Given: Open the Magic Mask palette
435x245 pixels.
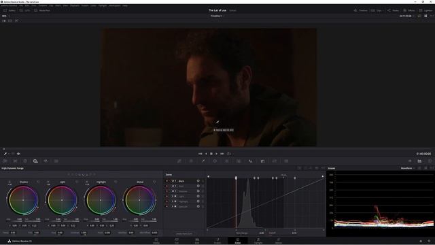Looking at the screenshot, I should 239,161.
